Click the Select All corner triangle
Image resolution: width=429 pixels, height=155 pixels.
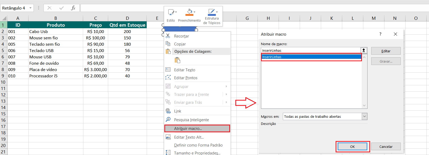point(4,18)
